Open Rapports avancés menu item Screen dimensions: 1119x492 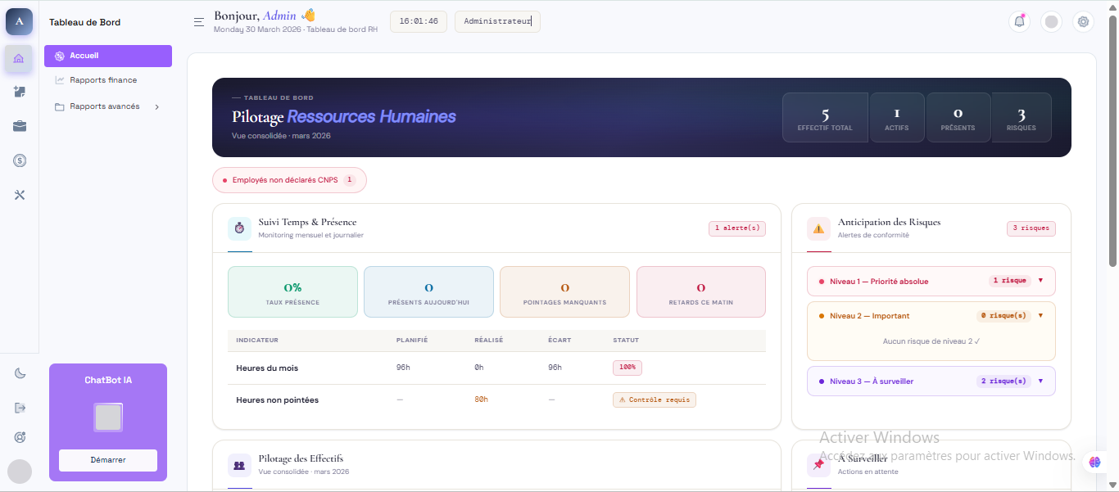click(x=108, y=106)
